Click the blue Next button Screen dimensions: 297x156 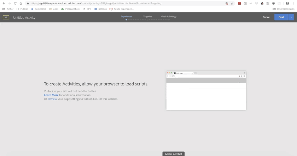(x=281, y=17)
